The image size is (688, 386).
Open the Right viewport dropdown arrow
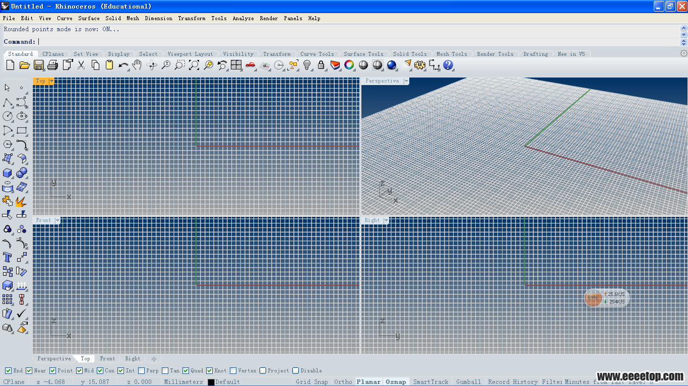point(387,220)
